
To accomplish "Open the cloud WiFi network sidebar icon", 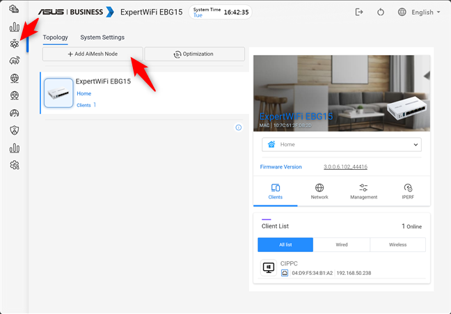I will (x=15, y=61).
